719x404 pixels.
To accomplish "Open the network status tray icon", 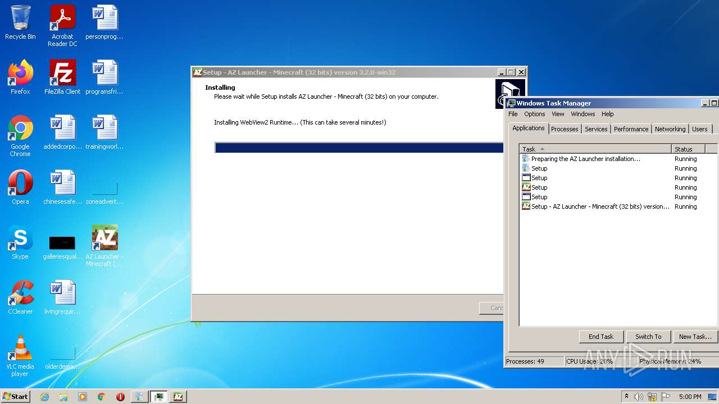I will [x=652, y=397].
